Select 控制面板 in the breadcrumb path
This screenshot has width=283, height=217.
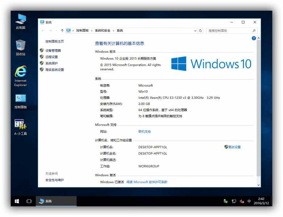(82, 31)
